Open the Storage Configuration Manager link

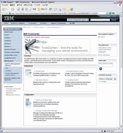47,111
